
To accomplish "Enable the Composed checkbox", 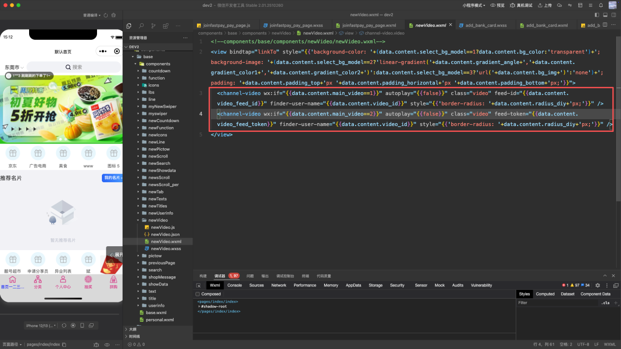I will (x=197, y=294).
